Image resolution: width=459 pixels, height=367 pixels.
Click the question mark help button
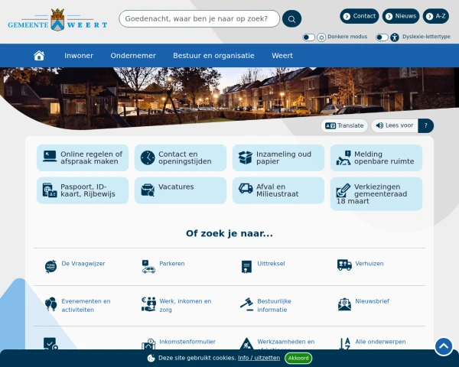(425, 125)
